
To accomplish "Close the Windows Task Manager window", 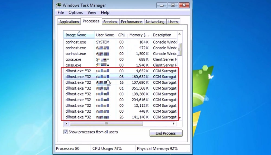I will pyautogui.click(x=184, y=5).
